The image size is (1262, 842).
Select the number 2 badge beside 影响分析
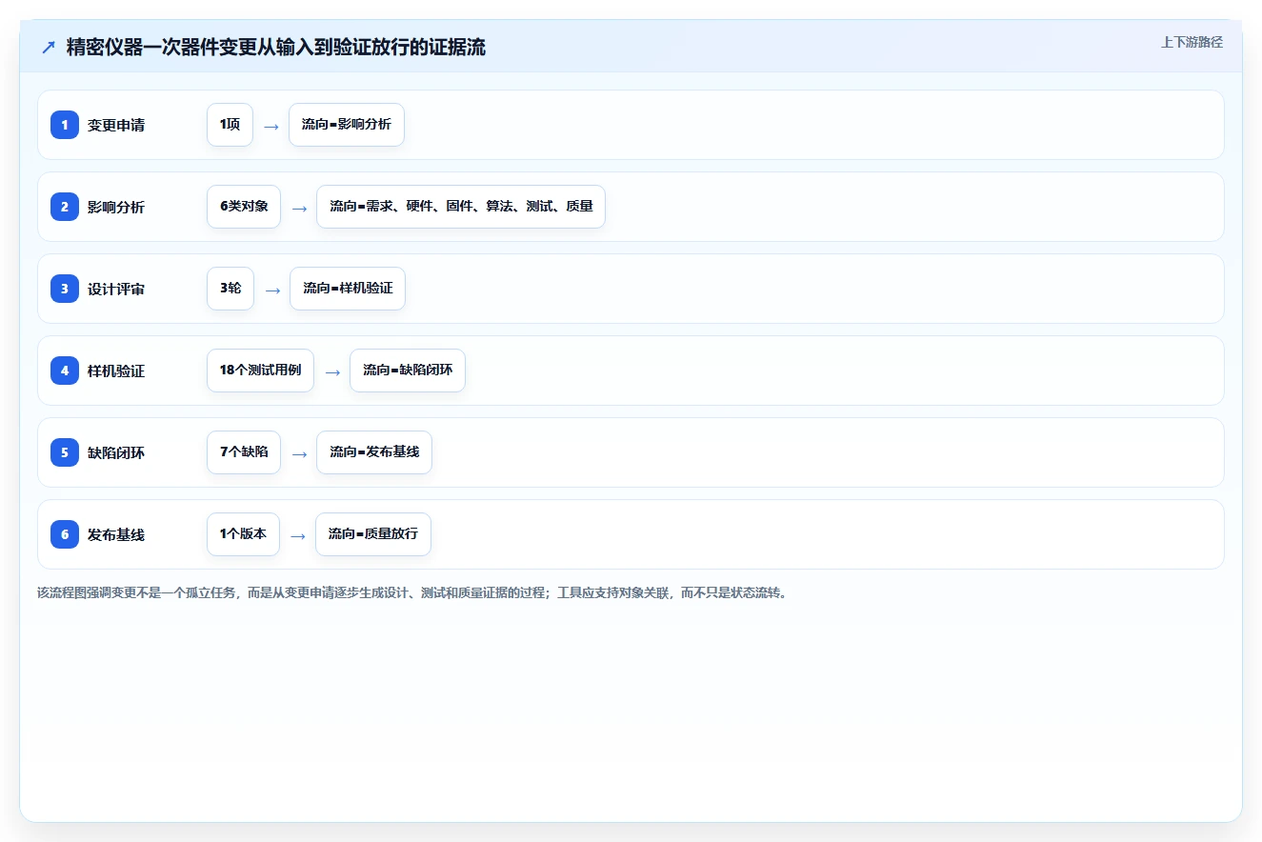pyautogui.click(x=65, y=207)
